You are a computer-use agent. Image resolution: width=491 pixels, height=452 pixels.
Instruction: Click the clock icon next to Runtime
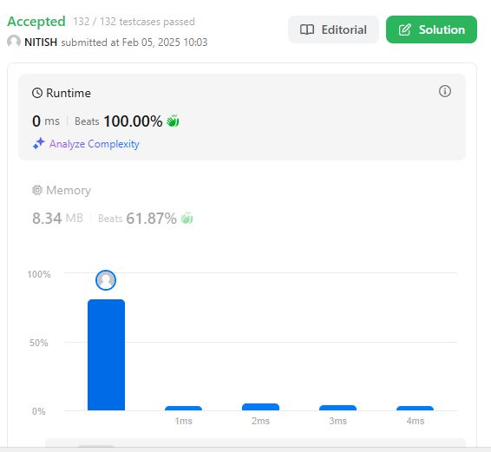(37, 93)
